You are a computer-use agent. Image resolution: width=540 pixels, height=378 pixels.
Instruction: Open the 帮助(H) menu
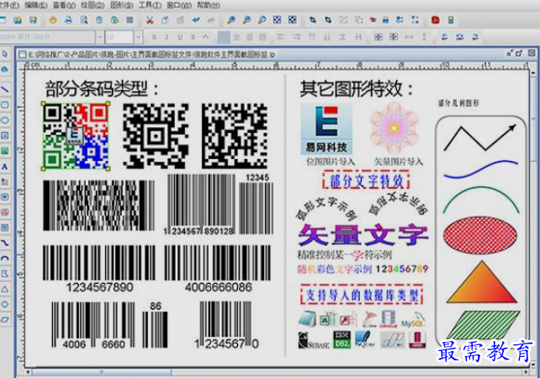(209, 5)
